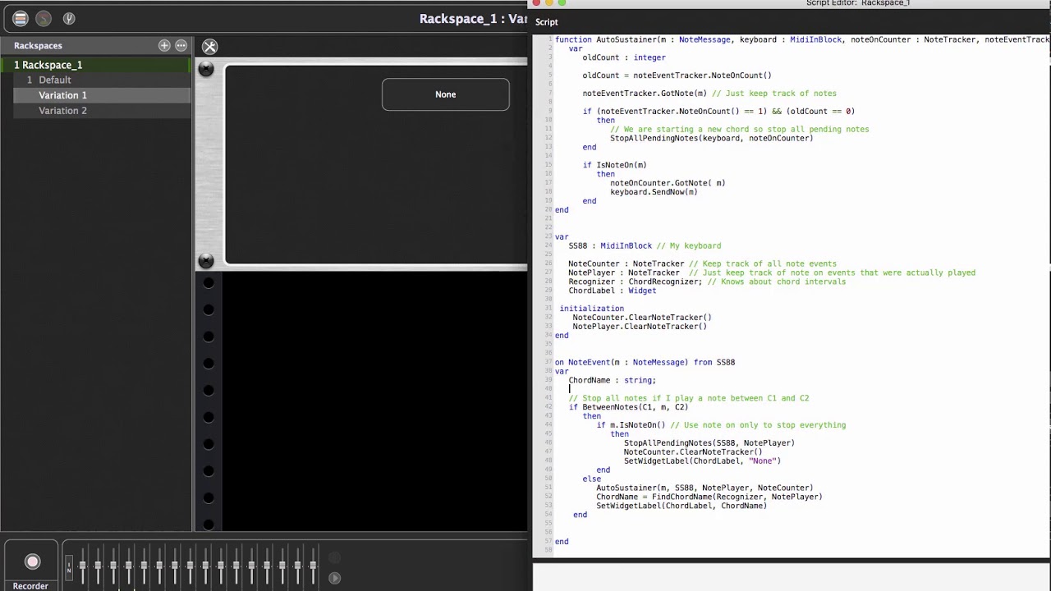Screen dimensions: 1051x591
Task: Click 'oldCount = noteEventTracker.NoteOnCount()' line
Action: pos(677,76)
